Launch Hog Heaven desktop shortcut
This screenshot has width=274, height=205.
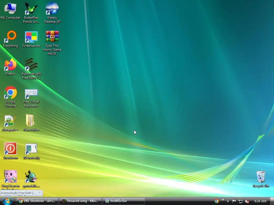click(10, 180)
